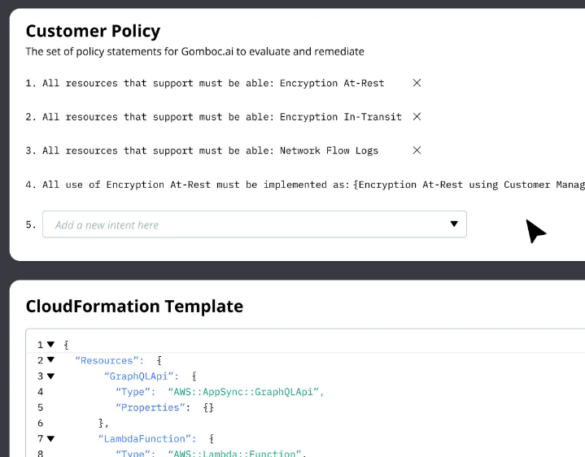Fold the LambdaFunction block on line 7

point(50,439)
